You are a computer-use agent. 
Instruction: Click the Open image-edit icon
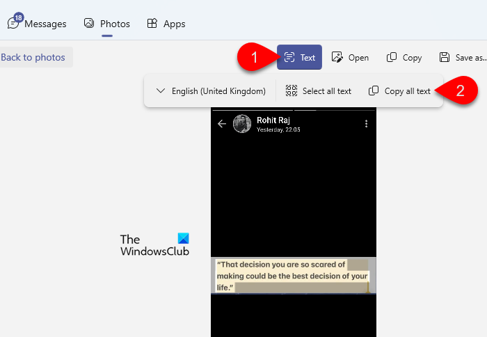337,57
